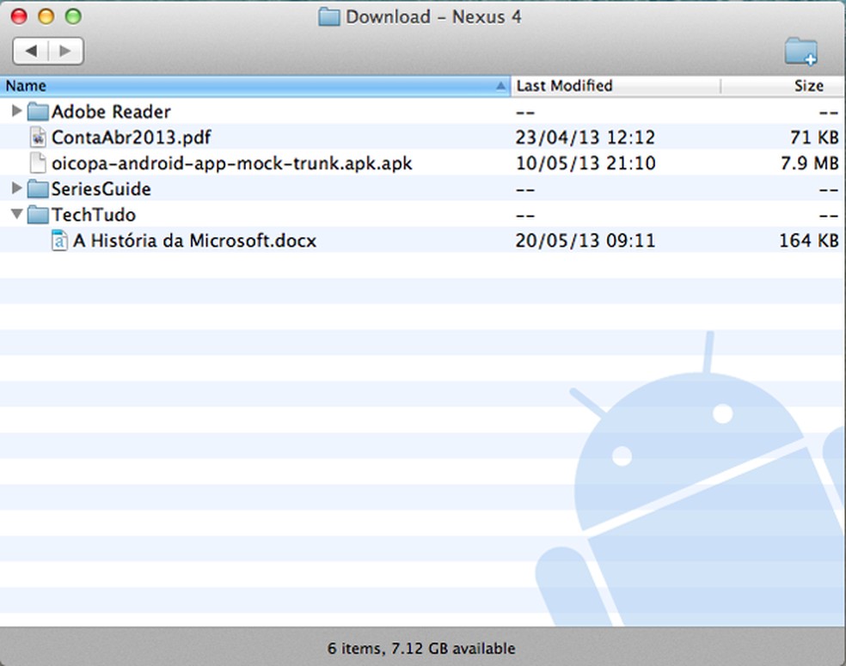Toggle sort direction arrow in Name header
The image size is (846, 666).
tap(500, 86)
